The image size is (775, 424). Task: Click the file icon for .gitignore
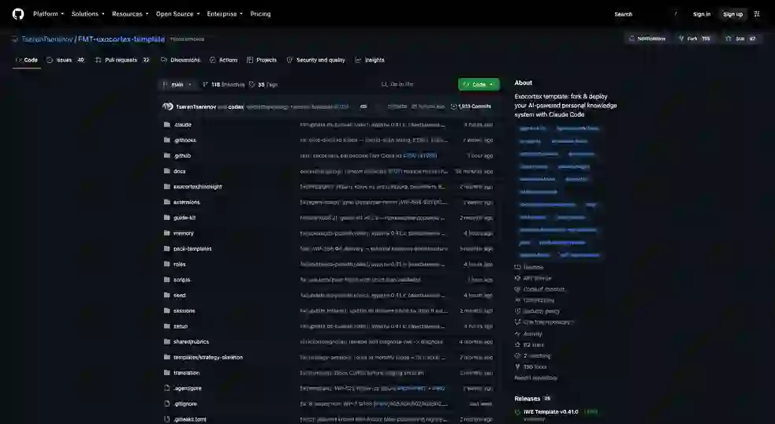coord(167,404)
